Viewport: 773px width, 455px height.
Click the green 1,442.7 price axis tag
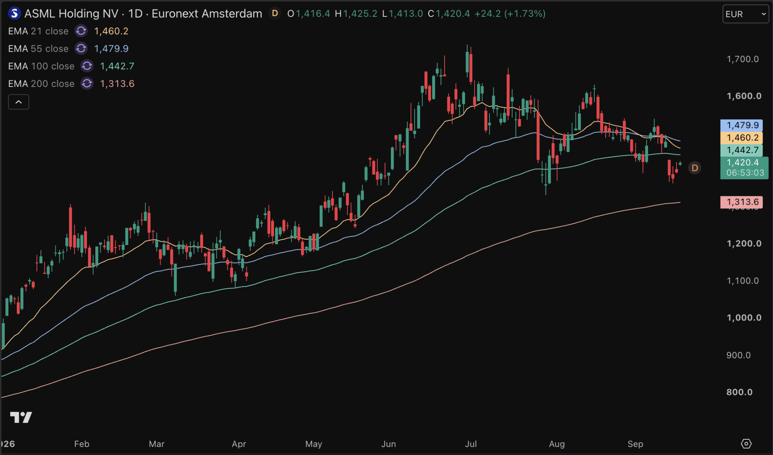coord(742,150)
